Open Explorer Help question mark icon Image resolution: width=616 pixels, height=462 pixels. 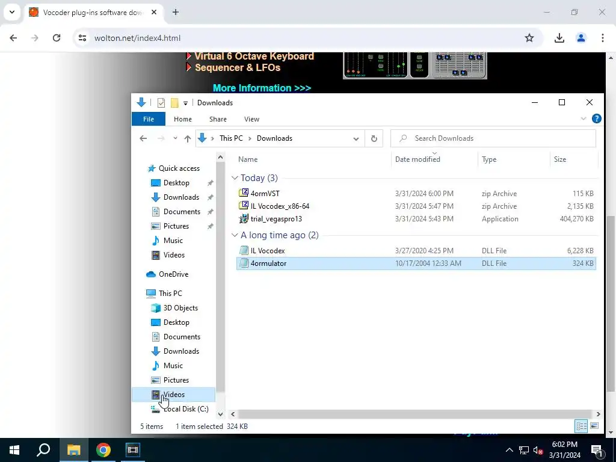[x=596, y=119]
